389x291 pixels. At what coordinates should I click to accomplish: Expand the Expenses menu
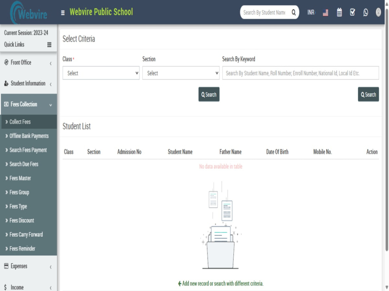click(x=28, y=266)
